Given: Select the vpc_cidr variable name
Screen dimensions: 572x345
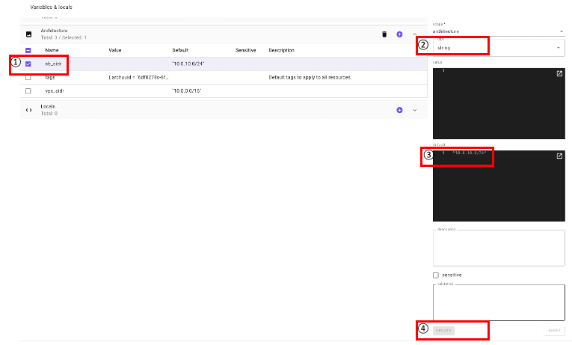Looking at the screenshot, I should coord(55,91).
